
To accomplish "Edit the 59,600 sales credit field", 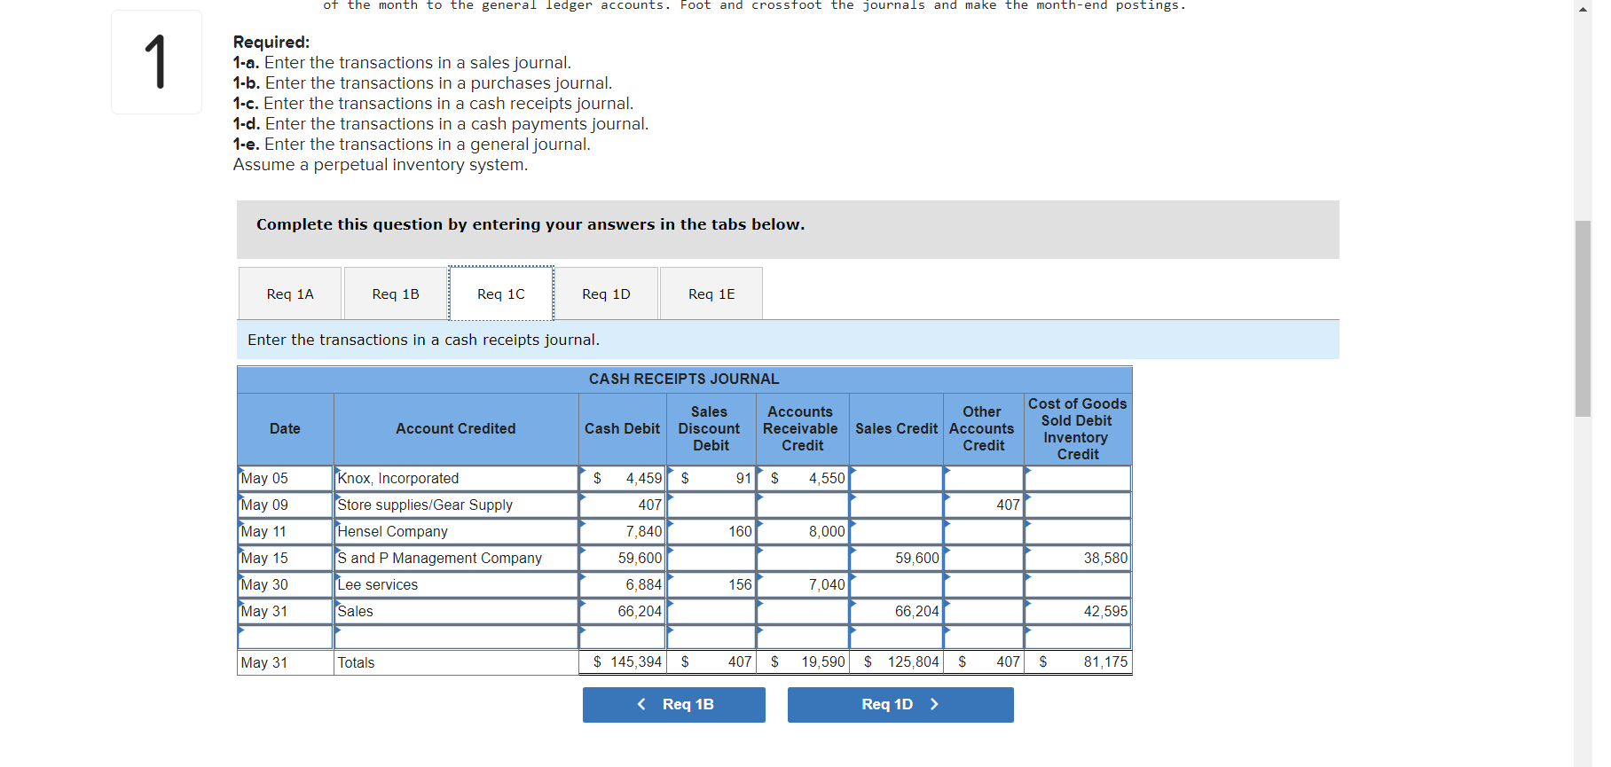I will [896, 558].
